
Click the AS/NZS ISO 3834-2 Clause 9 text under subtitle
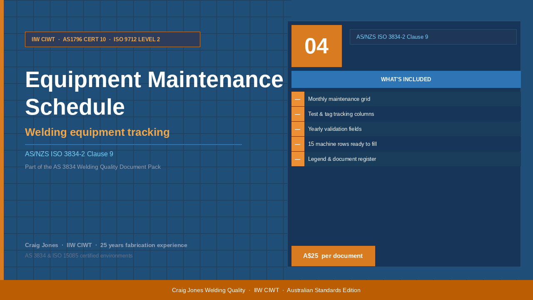(x=69, y=154)
